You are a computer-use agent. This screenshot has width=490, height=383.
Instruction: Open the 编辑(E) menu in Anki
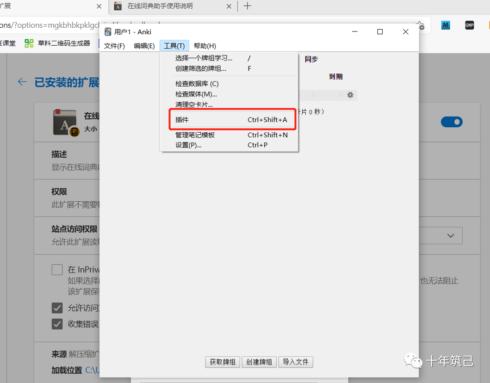coord(144,46)
